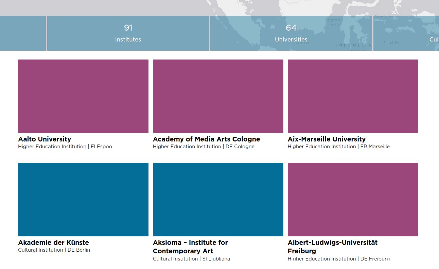Click Higher Education Institution under Aalto University
This screenshot has width=439, height=269.
click(x=51, y=147)
